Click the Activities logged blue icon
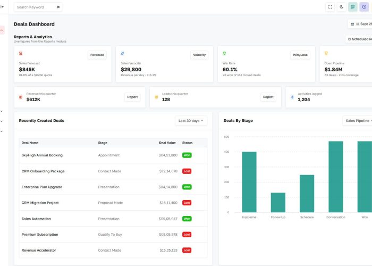 click(x=292, y=97)
